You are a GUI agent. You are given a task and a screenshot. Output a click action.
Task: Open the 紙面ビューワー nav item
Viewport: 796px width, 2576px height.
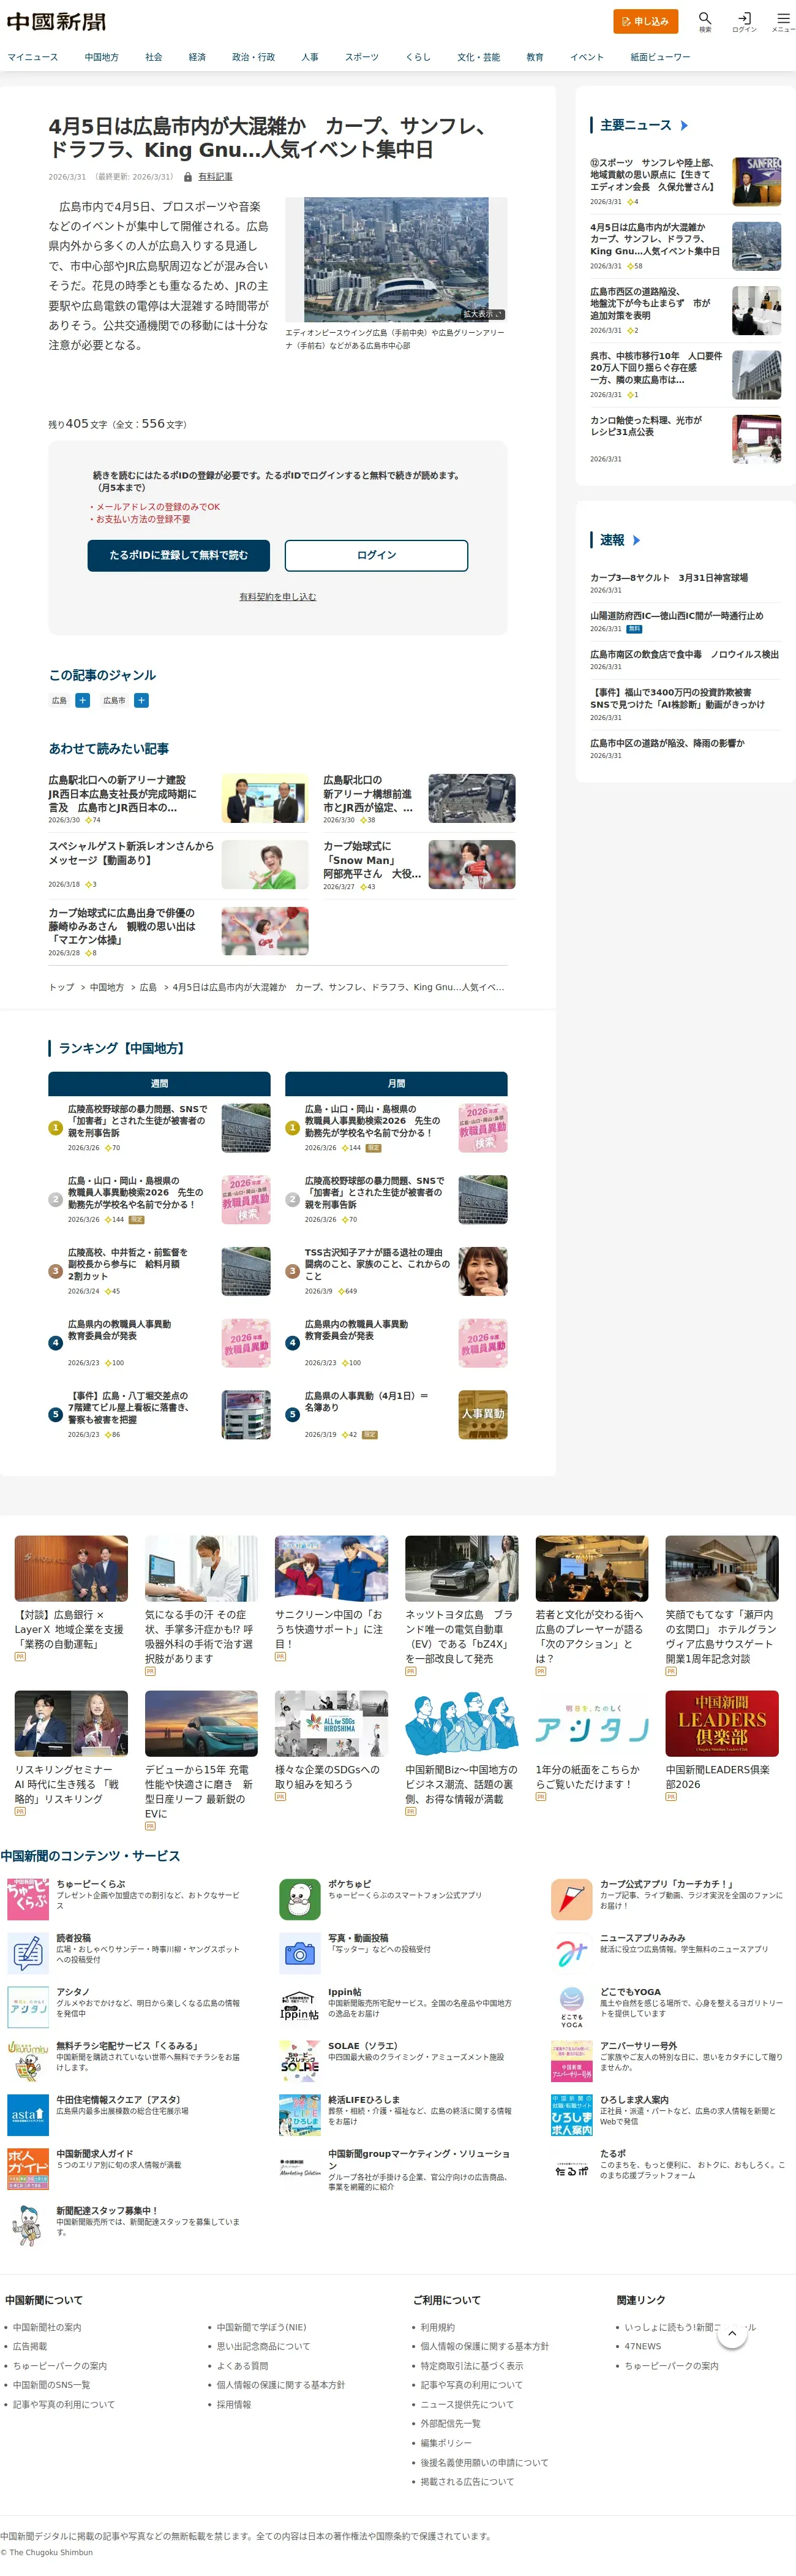click(659, 57)
